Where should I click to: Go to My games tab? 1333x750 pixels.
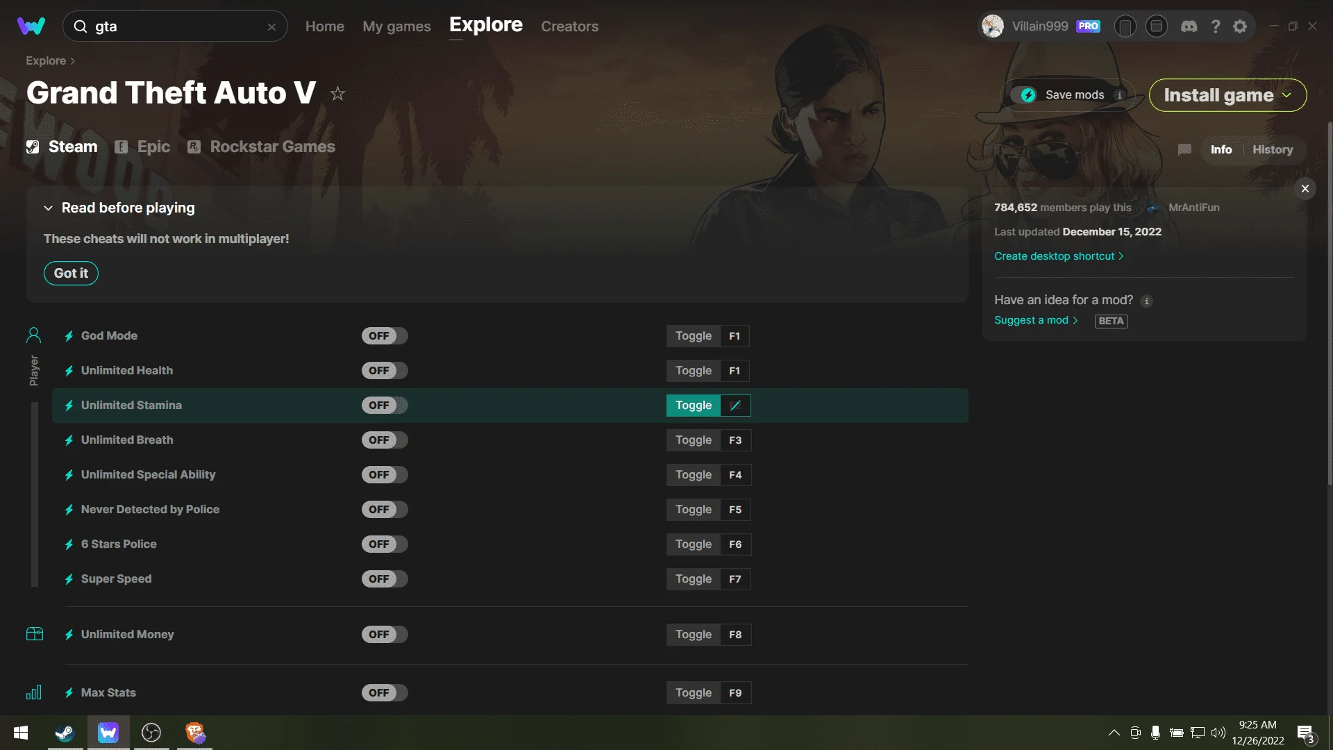(396, 26)
